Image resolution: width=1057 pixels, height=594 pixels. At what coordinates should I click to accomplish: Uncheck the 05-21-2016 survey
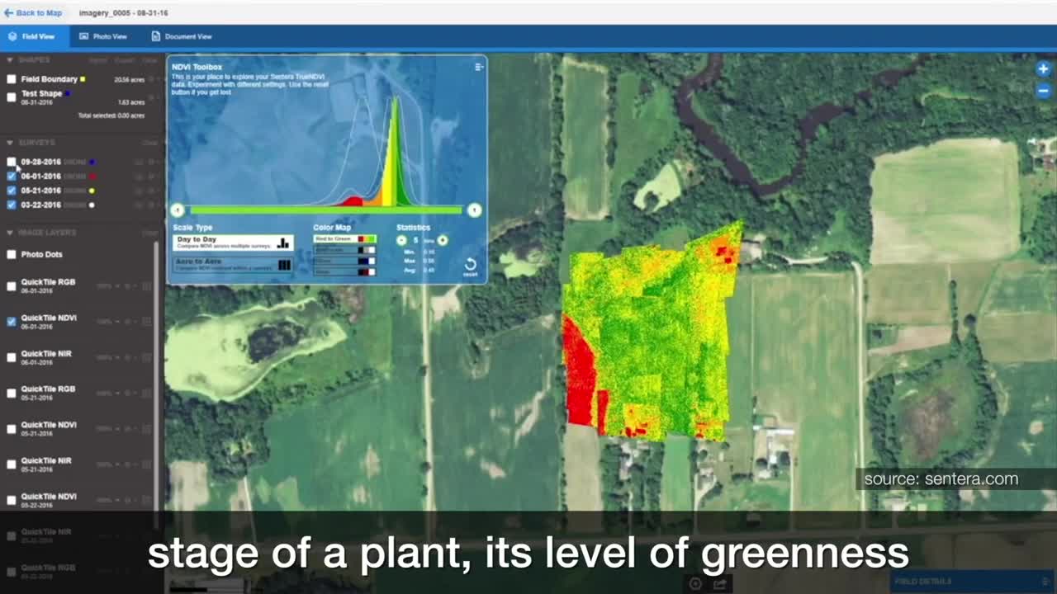12,191
